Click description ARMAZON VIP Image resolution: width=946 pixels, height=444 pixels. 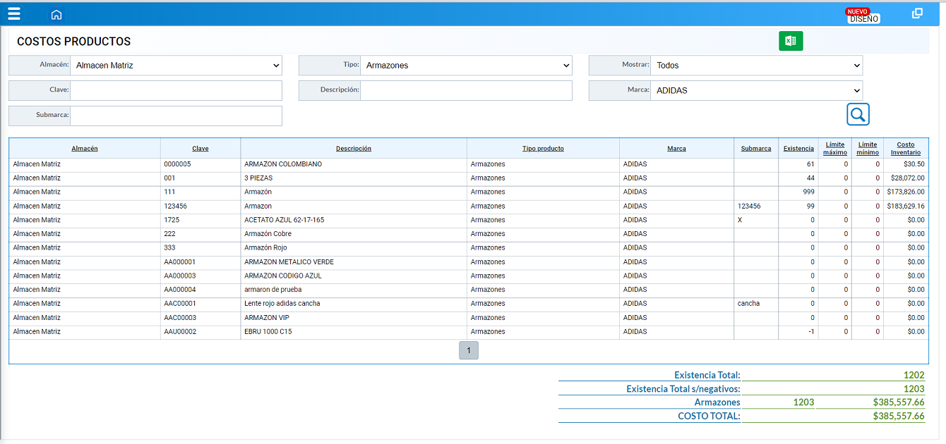coord(267,318)
